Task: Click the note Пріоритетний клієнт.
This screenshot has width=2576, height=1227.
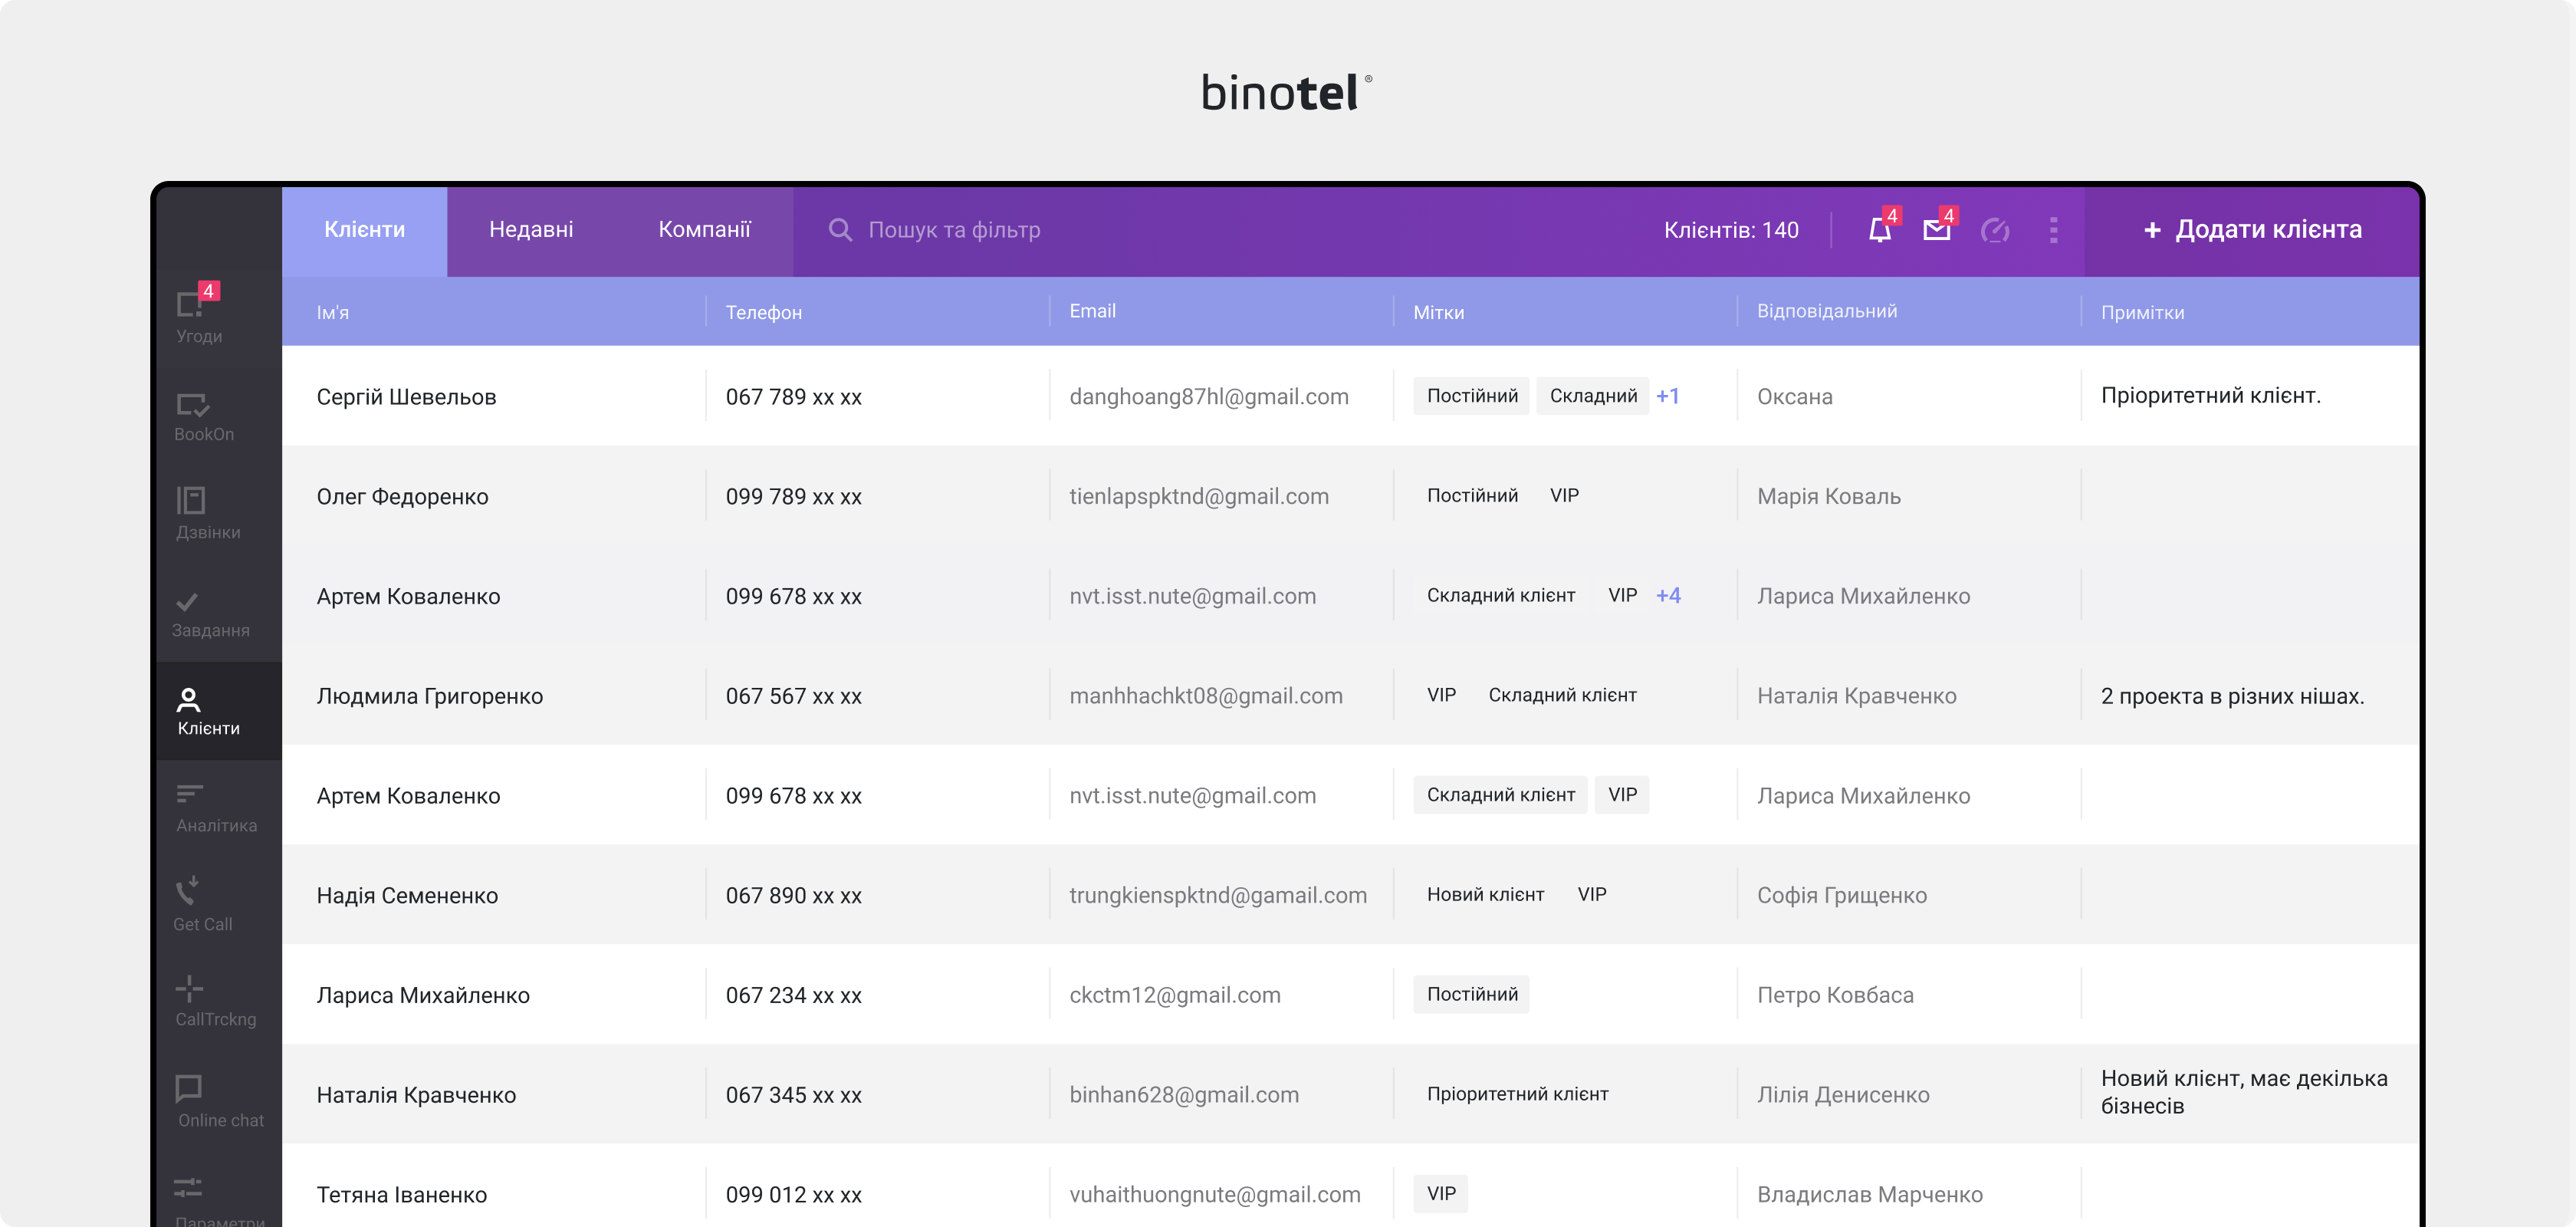Action: point(2211,396)
